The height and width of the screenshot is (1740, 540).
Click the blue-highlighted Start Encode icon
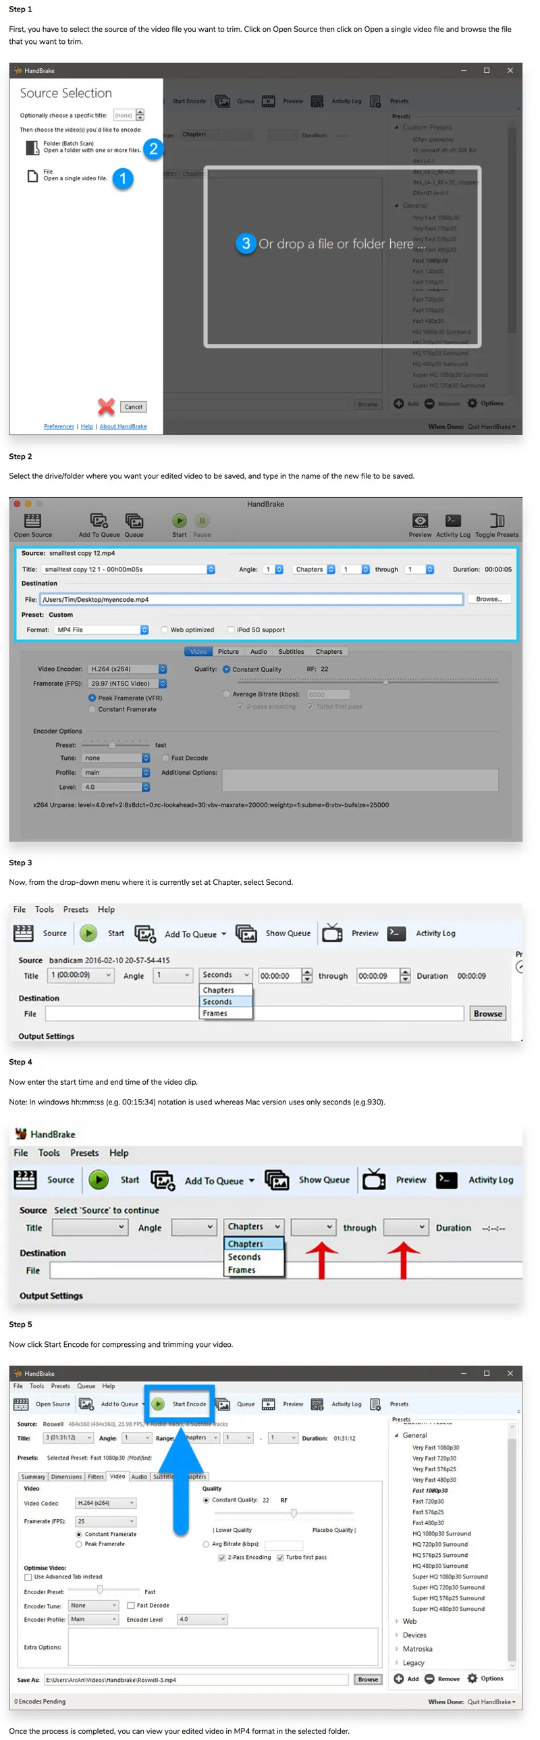point(158,1404)
